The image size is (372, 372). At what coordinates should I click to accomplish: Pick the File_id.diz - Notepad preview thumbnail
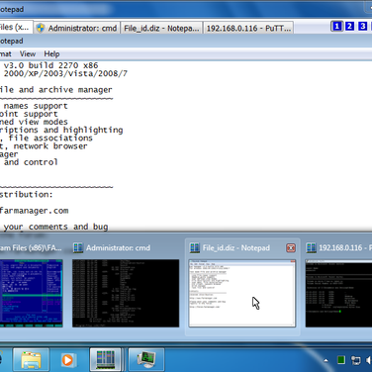pyautogui.click(x=242, y=293)
